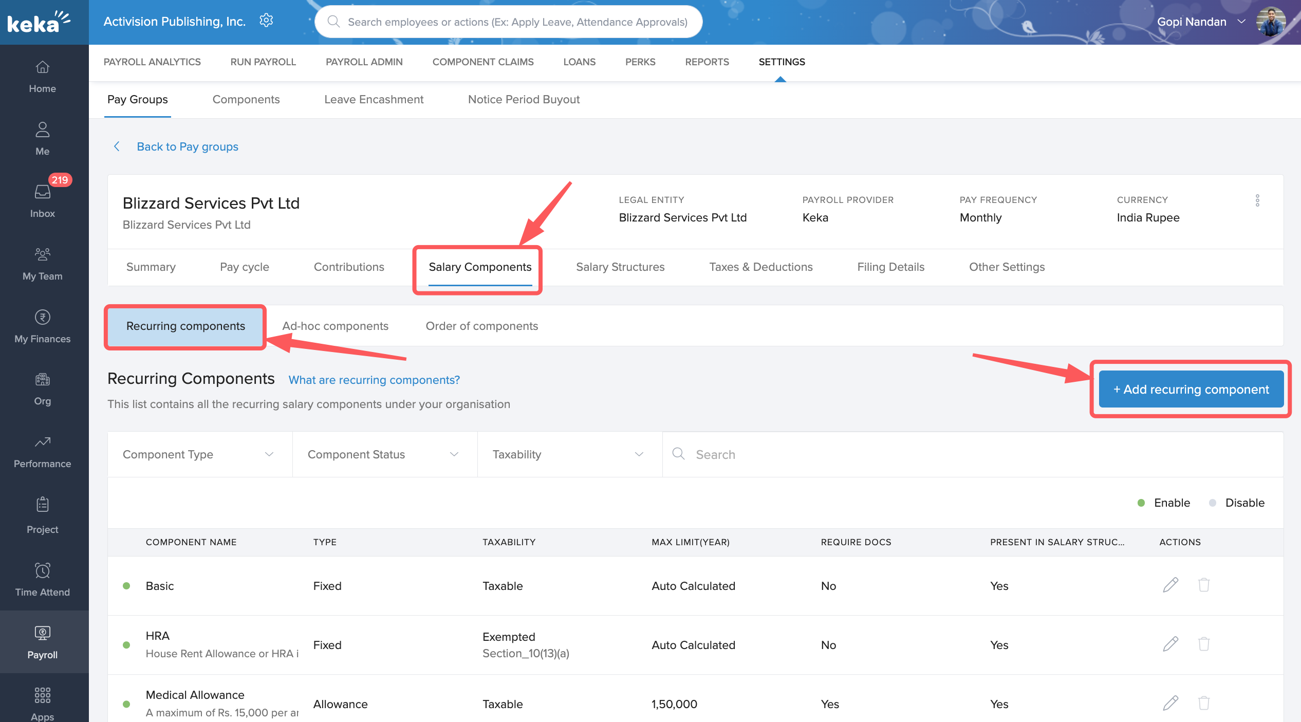
Task: Open the RUN PAYROLL menu tab
Action: click(x=263, y=62)
